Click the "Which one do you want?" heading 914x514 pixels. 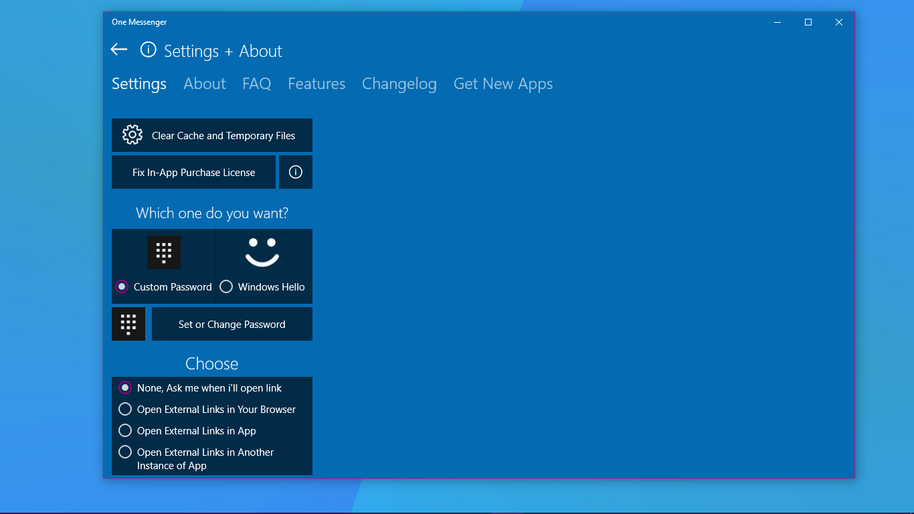click(x=212, y=213)
